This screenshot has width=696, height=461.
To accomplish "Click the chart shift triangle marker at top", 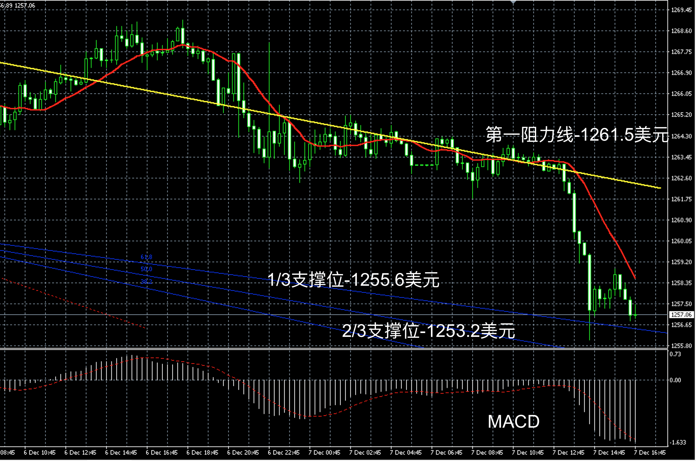I will tap(513, 2).
